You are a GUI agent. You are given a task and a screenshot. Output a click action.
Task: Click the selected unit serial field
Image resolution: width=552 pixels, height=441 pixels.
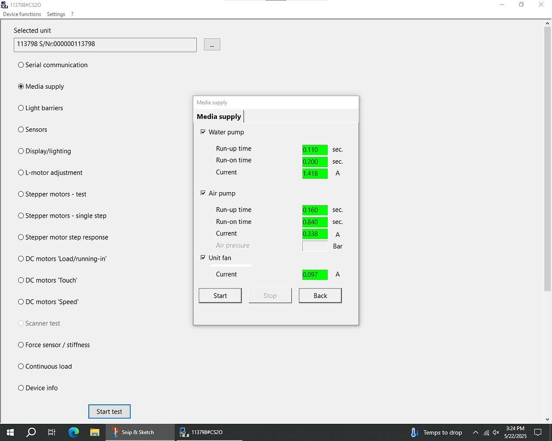click(105, 45)
